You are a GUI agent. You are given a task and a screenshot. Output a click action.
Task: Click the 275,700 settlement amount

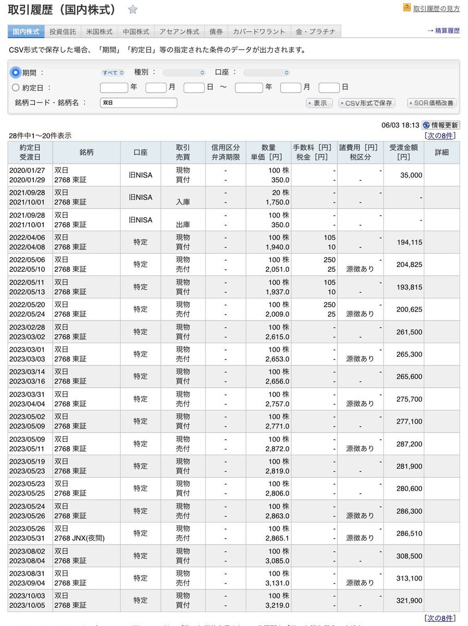pos(409,400)
